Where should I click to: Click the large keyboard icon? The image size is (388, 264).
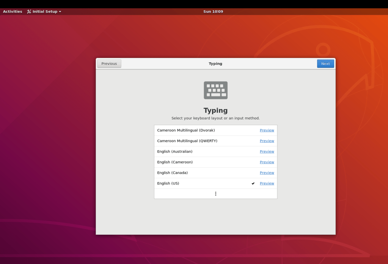pyautogui.click(x=215, y=90)
